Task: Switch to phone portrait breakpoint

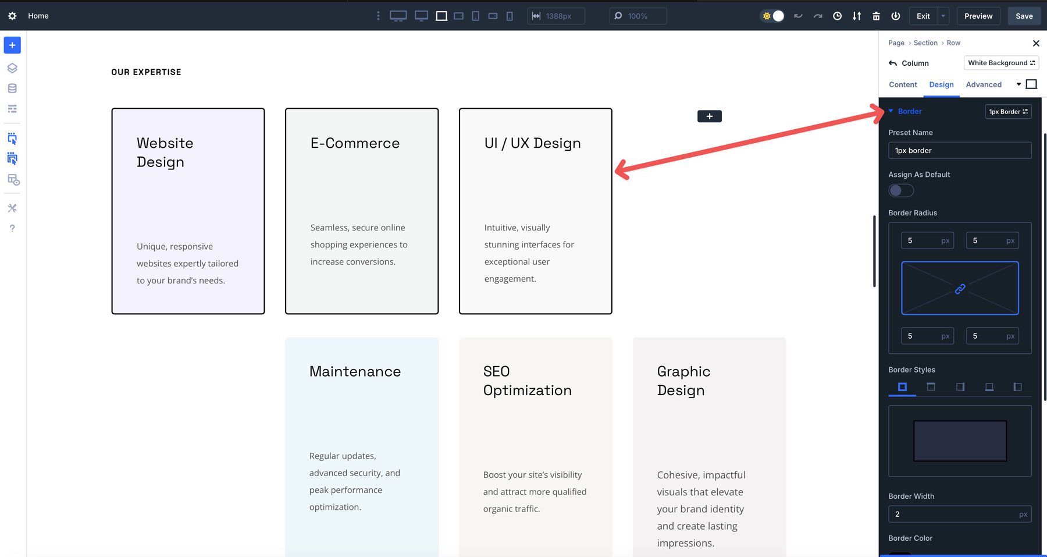Action: click(509, 16)
